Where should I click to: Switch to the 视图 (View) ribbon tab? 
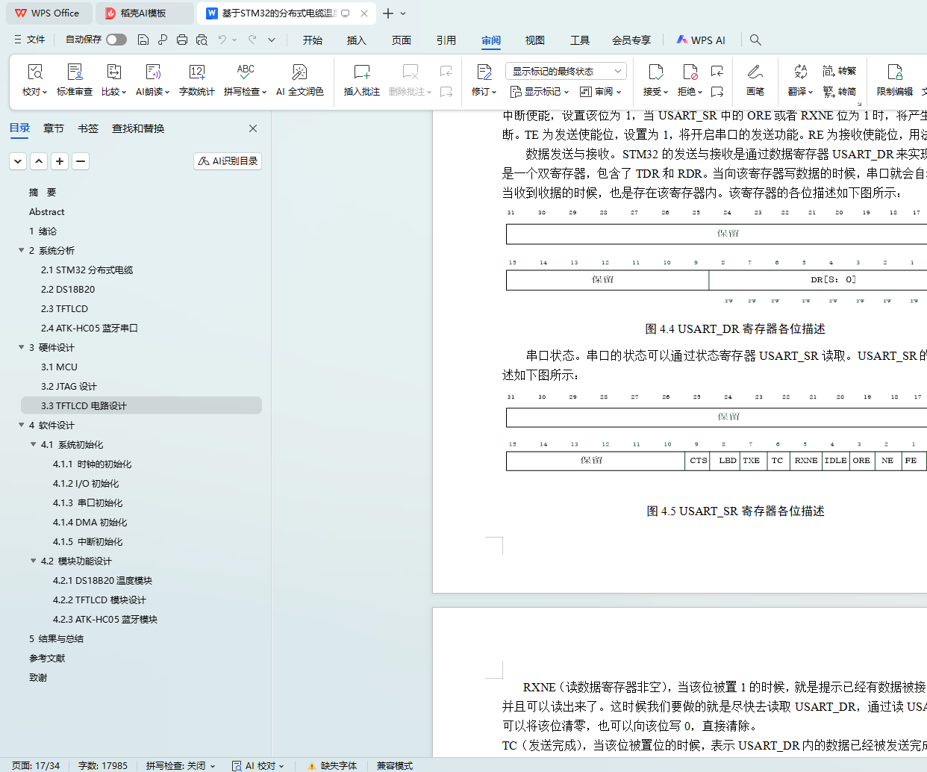pos(534,40)
